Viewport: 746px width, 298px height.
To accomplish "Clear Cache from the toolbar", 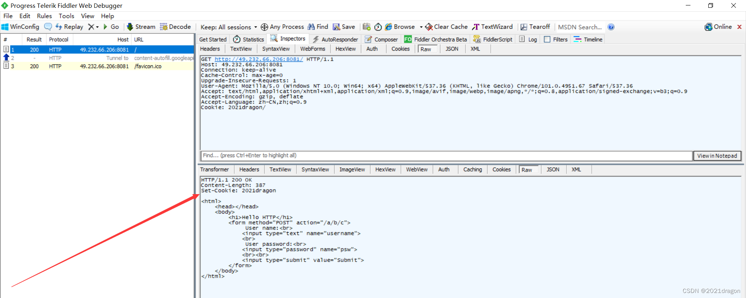I will 446,27.
